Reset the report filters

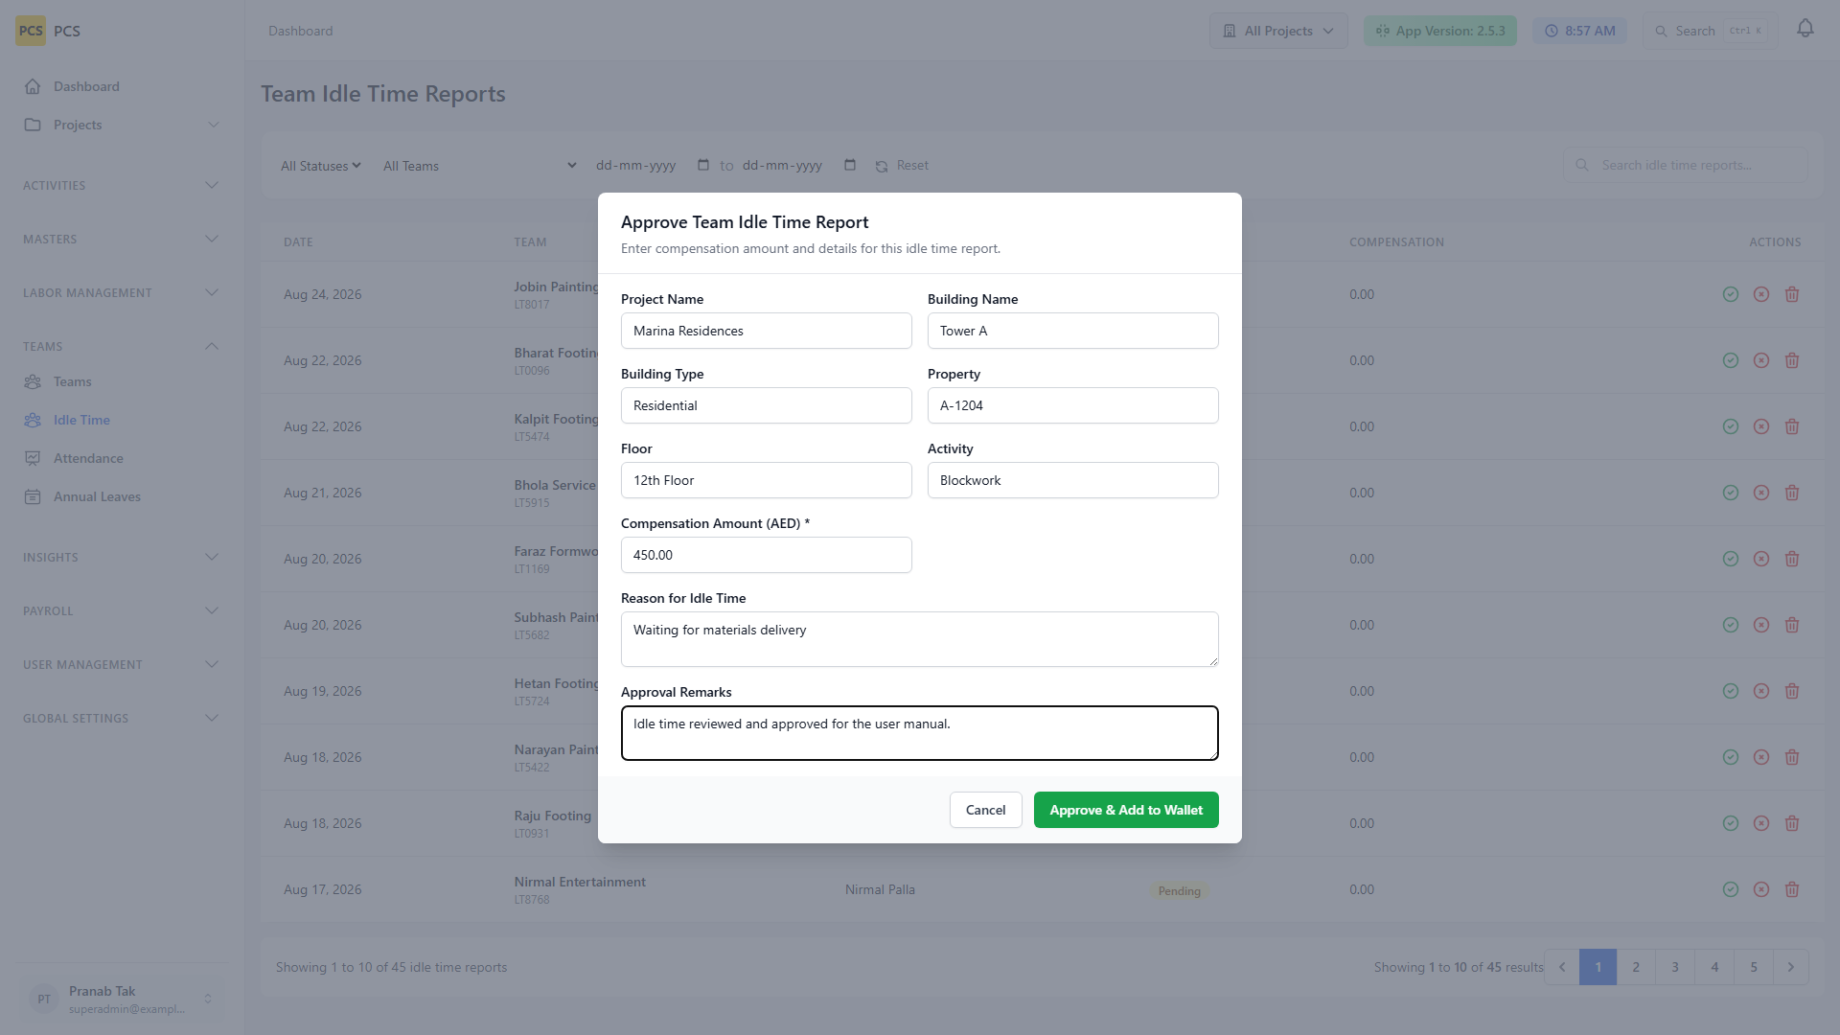coord(902,165)
